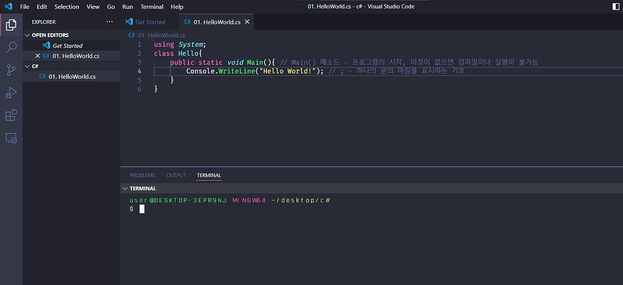Screen dimensions: 623x285
Task: Place cursor on 'using System;' line
Action: (x=180, y=45)
